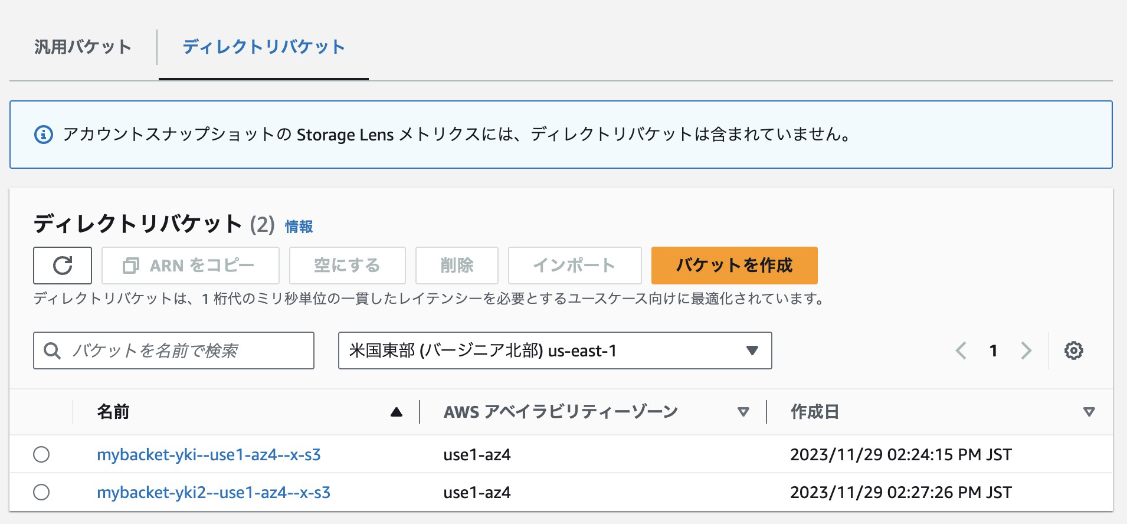The width and height of the screenshot is (1127, 524).
Task: Click the magnifier icon in search box
Action: click(x=53, y=351)
